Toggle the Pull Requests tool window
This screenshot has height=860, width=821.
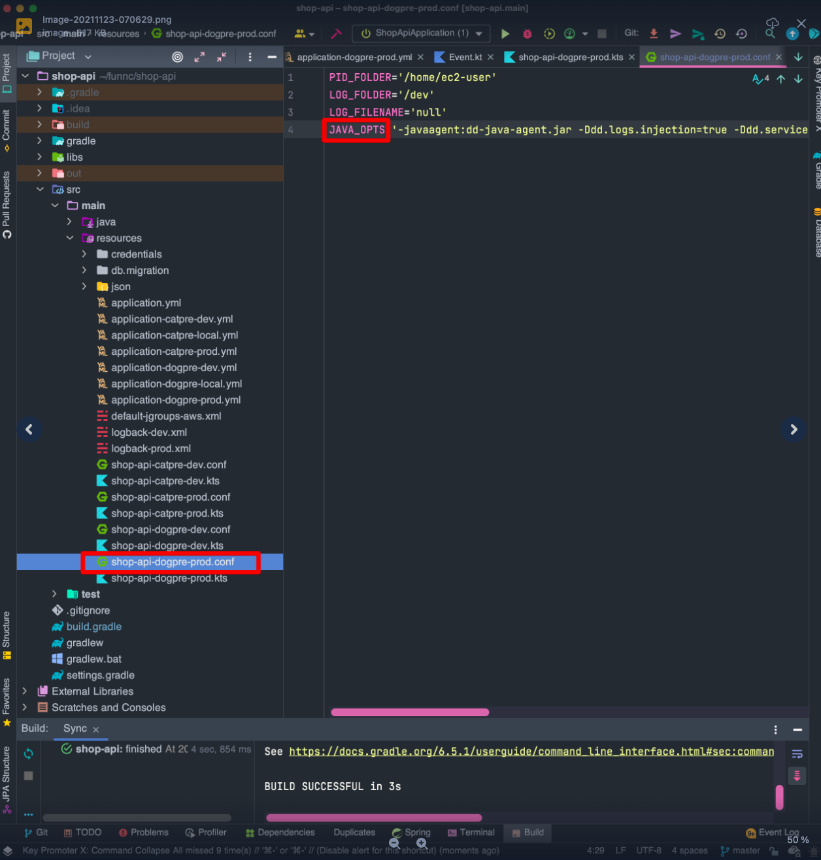7,205
